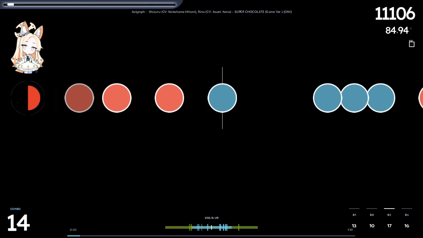This screenshot has height=238, width=423.
Task: Click the red note nearest the barline note
Action: pos(169,98)
